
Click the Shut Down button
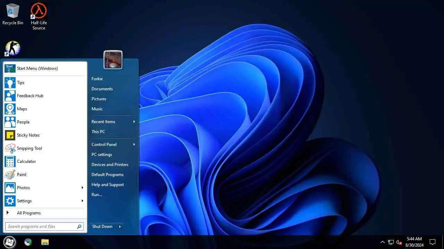click(102, 227)
